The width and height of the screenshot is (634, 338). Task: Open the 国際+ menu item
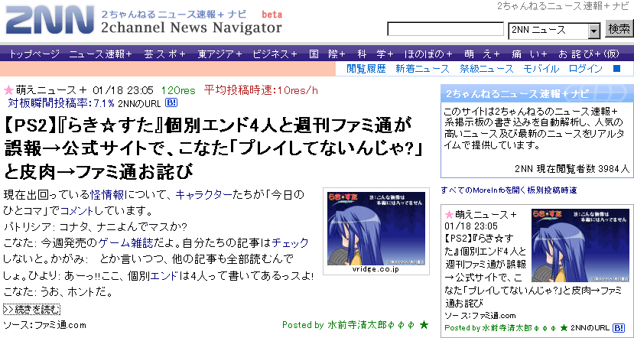tap(327, 54)
